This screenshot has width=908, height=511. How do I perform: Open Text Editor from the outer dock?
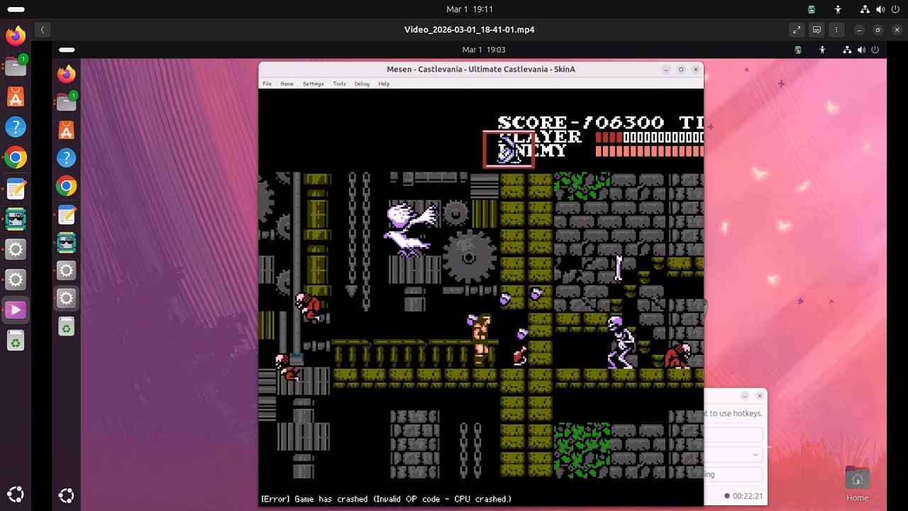click(16, 189)
